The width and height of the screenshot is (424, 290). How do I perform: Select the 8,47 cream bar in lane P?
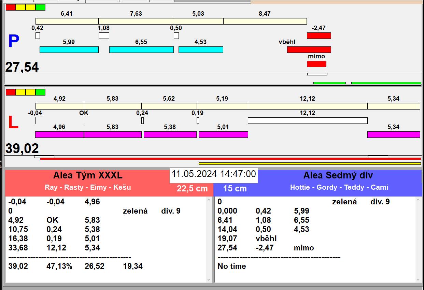[x=265, y=21]
